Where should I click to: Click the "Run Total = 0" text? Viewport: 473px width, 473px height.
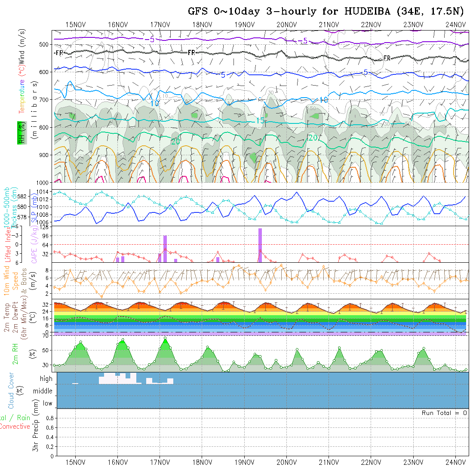pos(444,413)
